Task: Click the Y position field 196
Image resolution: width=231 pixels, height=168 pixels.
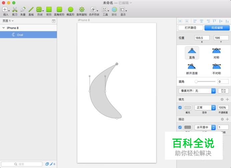Action: point(221,38)
